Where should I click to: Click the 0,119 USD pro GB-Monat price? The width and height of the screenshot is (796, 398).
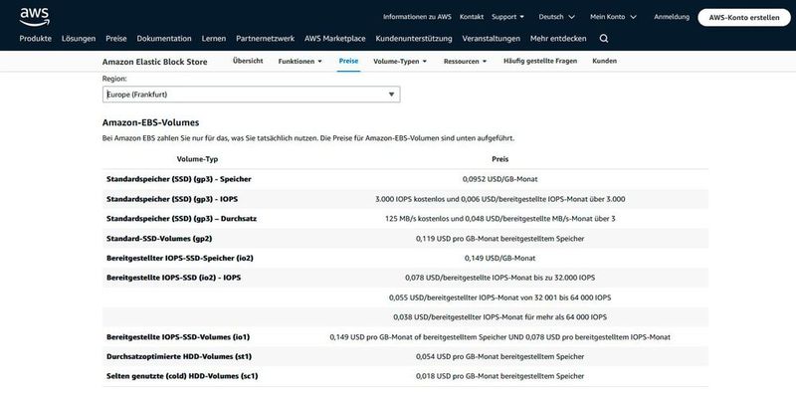click(500, 239)
